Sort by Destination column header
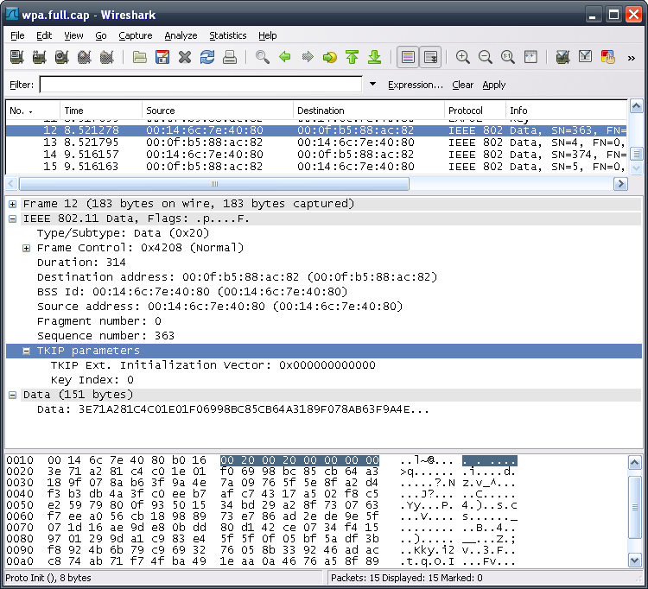Viewport: 648px width, 589px height. tap(369, 111)
